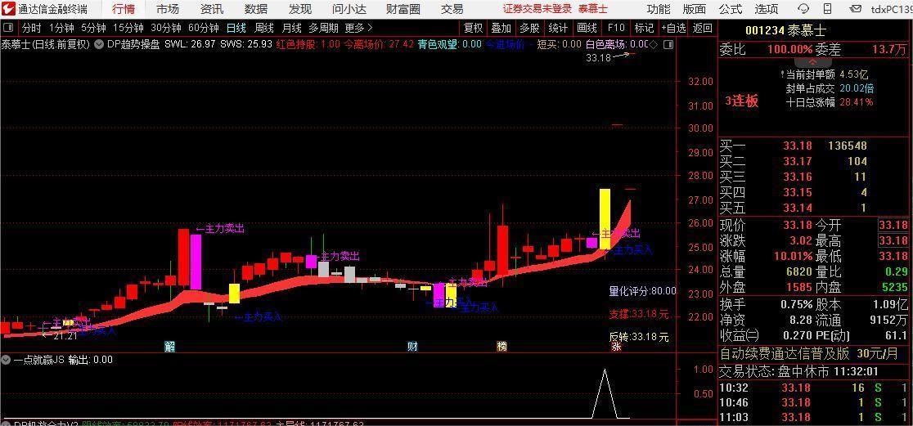This screenshot has width=913, height=426.
Task: Open the 资讯 menu
Action: coord(211,9)
